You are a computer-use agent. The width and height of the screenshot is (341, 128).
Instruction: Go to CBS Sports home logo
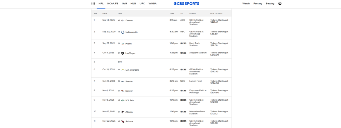[186, 3]
